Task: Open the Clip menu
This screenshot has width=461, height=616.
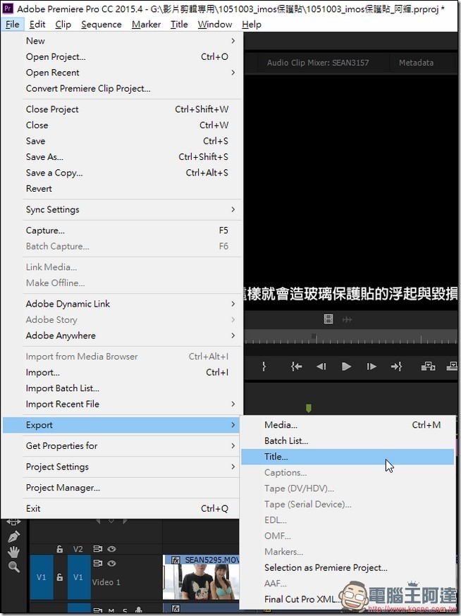Action: 63,25
